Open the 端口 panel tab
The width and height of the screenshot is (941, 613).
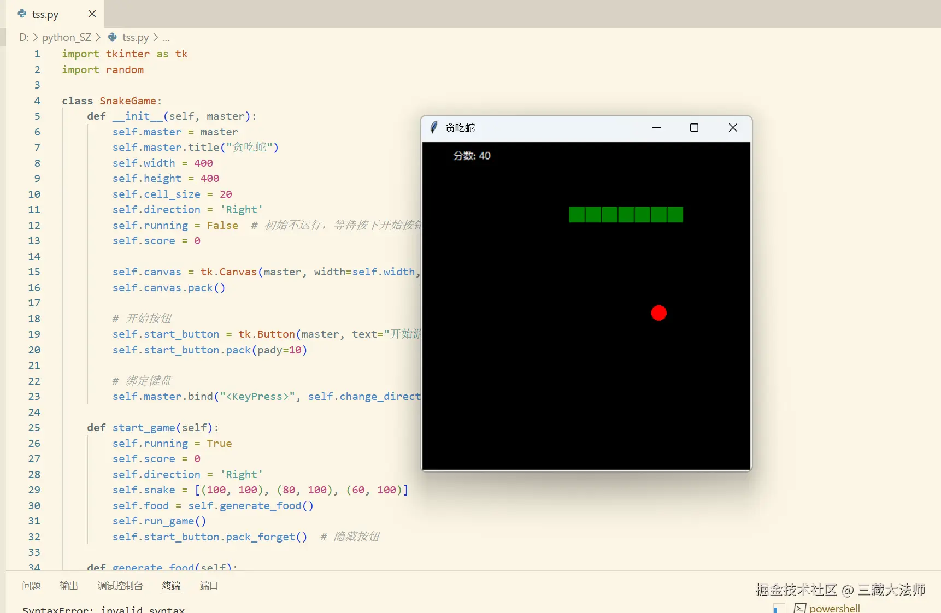[x=209, y=586]
